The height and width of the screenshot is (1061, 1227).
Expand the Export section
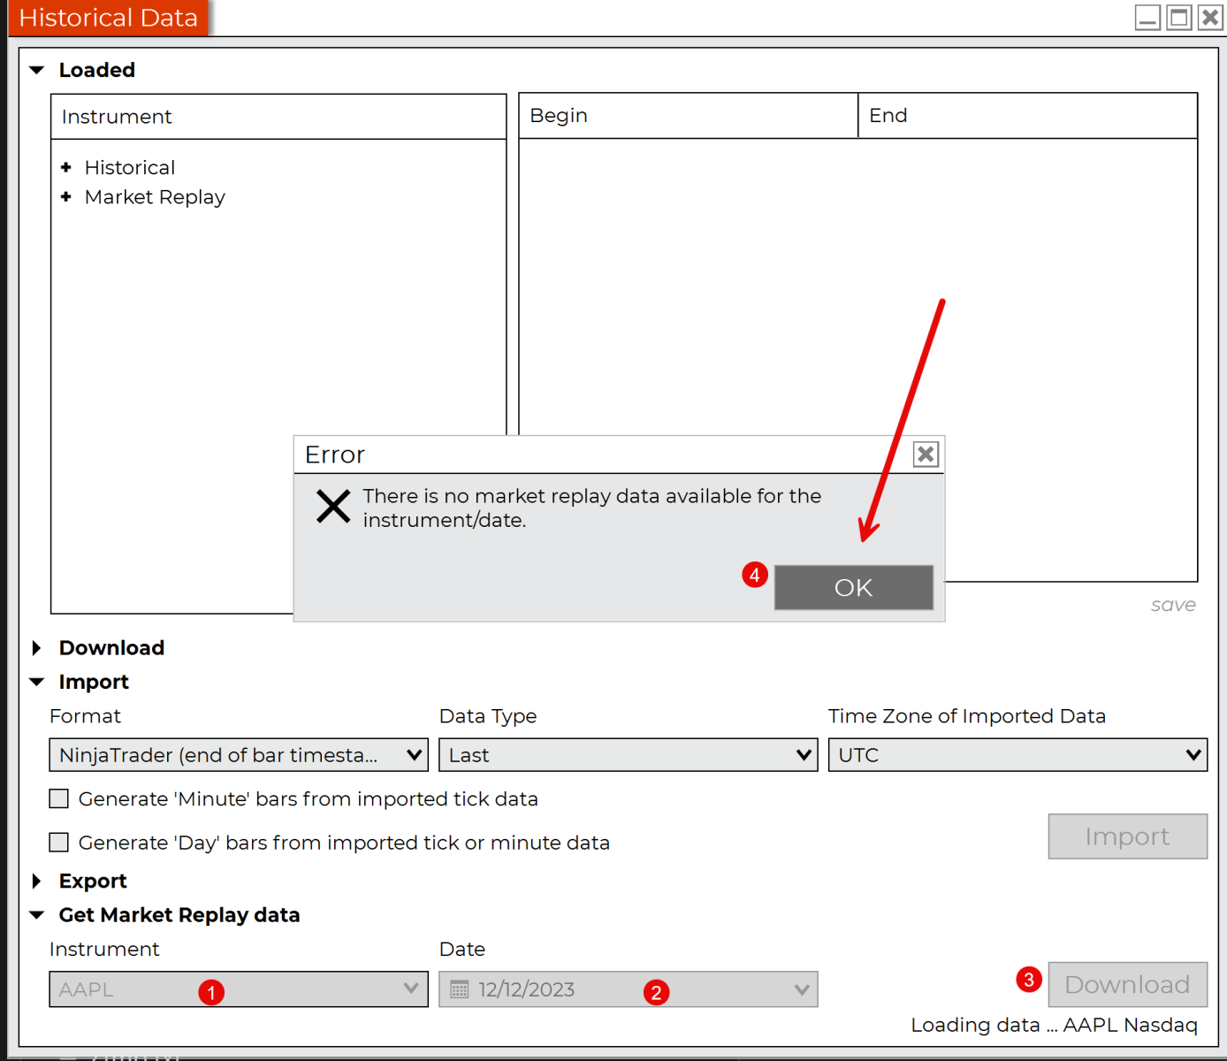click(x=36, y=881)
